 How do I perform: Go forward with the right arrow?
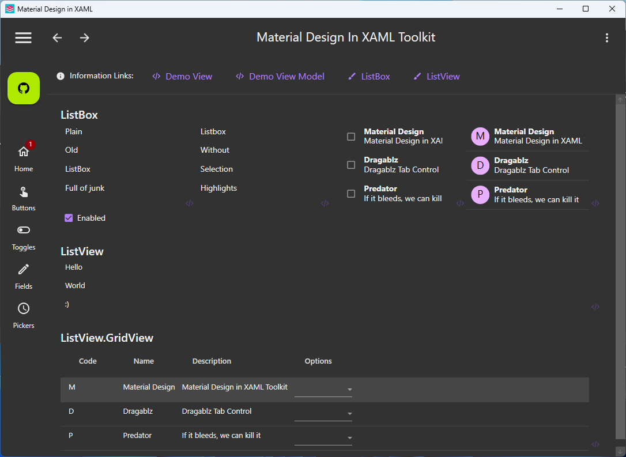point(84,37)
